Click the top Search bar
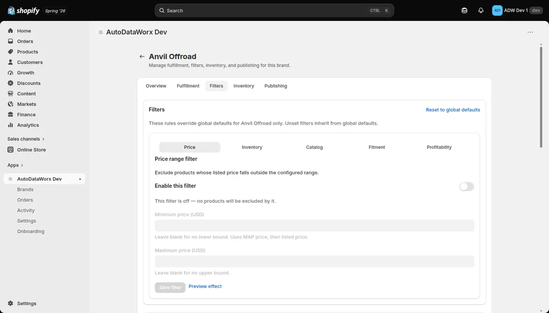 [274, 11]
